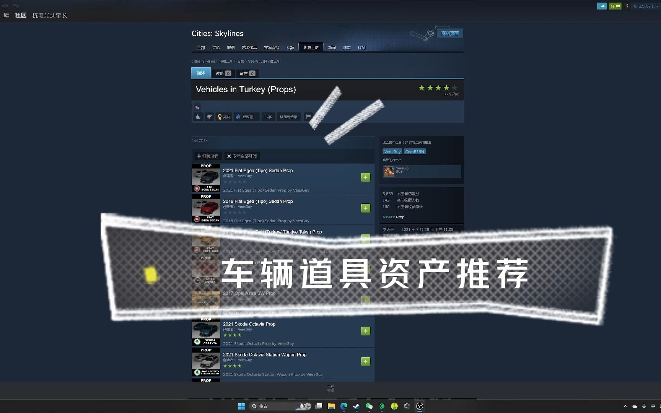Open Windows Start menu
Image resolution: width=661 pixels, height=413 pixels.
pos(241,406)
